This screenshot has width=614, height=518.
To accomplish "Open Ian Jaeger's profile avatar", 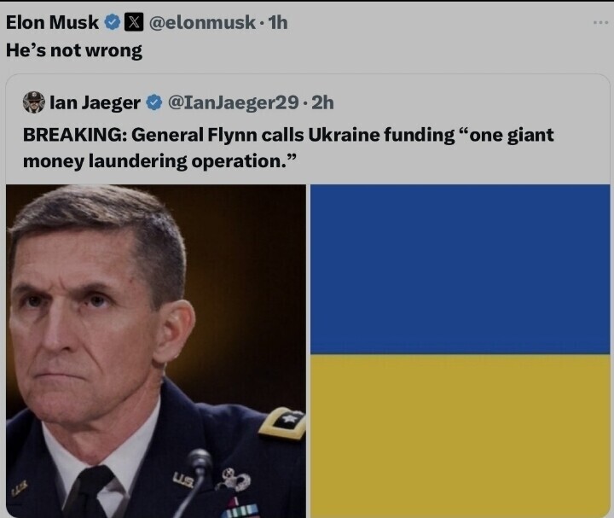I will [34, 102].
